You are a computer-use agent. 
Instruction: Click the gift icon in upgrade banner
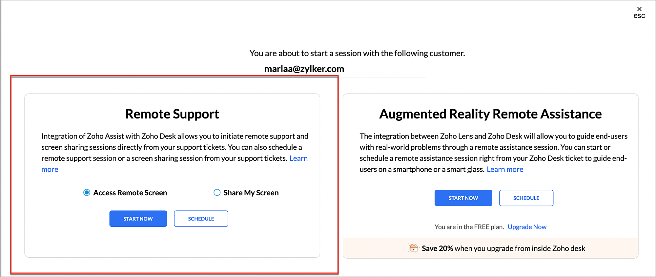(x=414, y=248)
